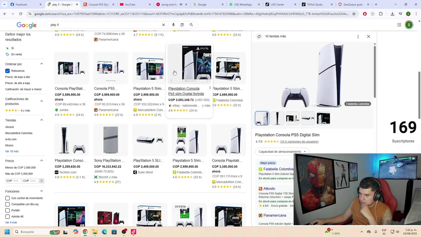Bookmark this page with the star icon
The image size is (421, 237).
coord(354,14)
